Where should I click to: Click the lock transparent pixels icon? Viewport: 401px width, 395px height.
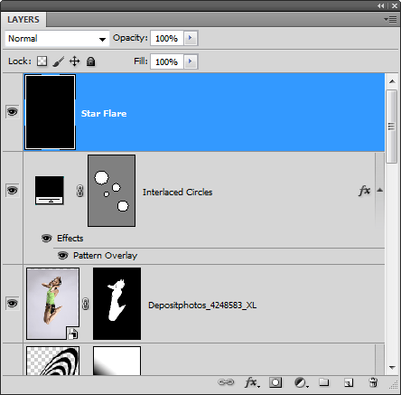(42, 61)
